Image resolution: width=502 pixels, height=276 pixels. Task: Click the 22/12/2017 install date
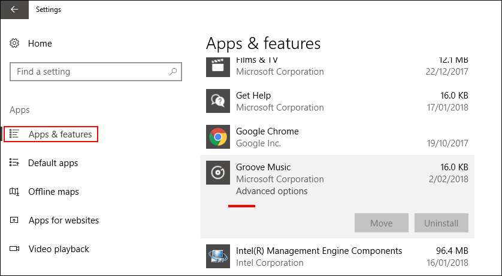pyautogui.click(x=447, y=72)
